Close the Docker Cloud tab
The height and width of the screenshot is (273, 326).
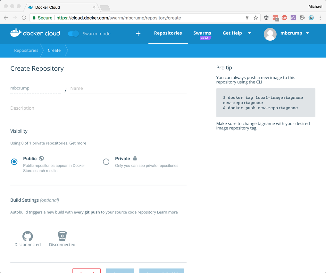94,7
